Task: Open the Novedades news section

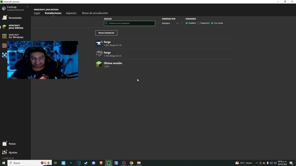Action: (12, 18)
